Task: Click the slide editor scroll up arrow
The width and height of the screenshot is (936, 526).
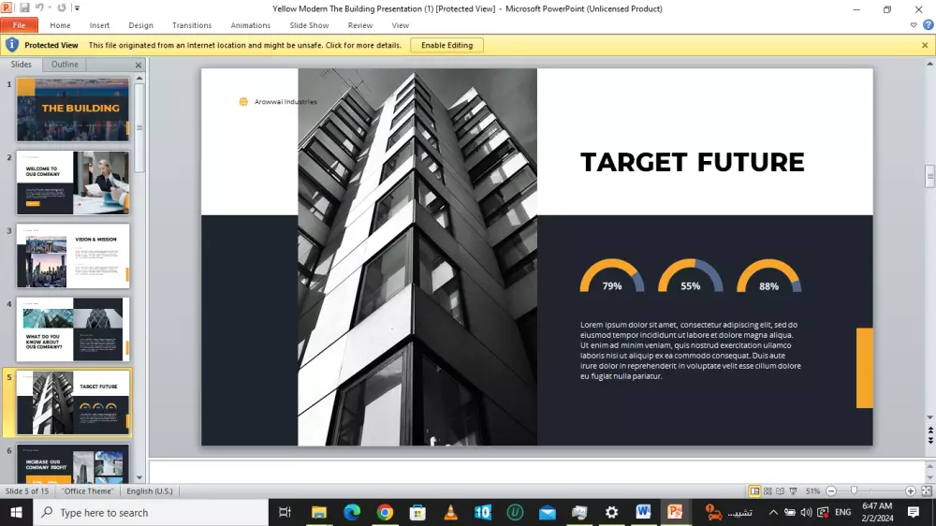Action: (929, 64)
